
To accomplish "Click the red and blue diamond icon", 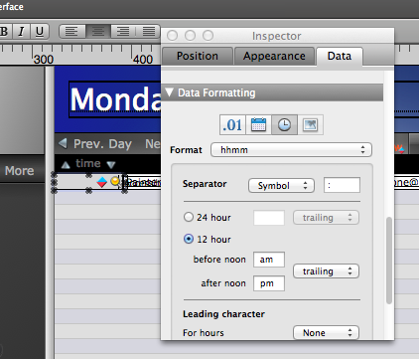I will [x=102, y=182].
